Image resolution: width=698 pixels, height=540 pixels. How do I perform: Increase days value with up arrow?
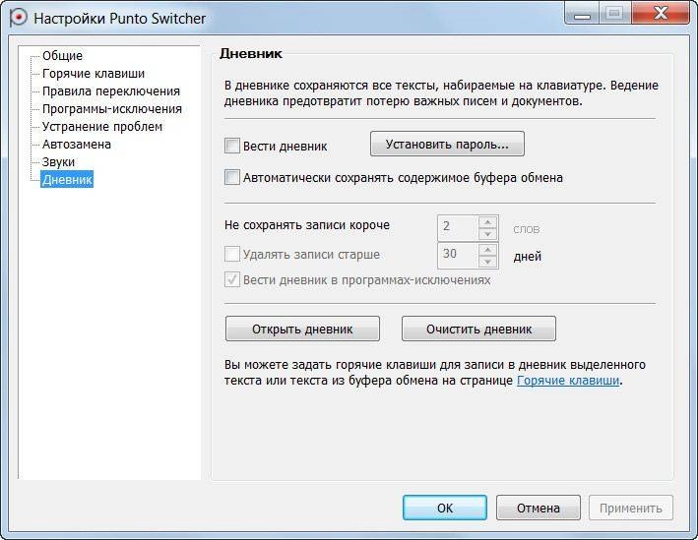click(488, 250)
